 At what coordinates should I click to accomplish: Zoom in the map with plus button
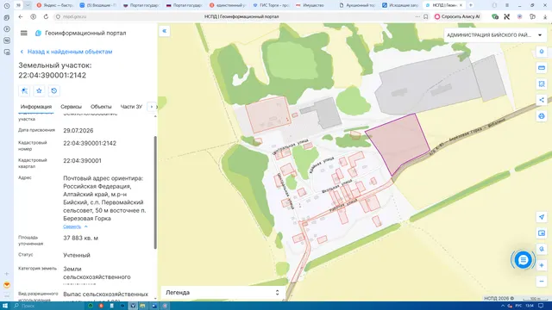542,265
